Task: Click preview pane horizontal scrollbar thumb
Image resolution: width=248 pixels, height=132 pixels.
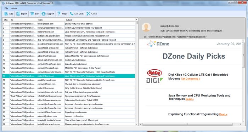Action: coord(187,124)
